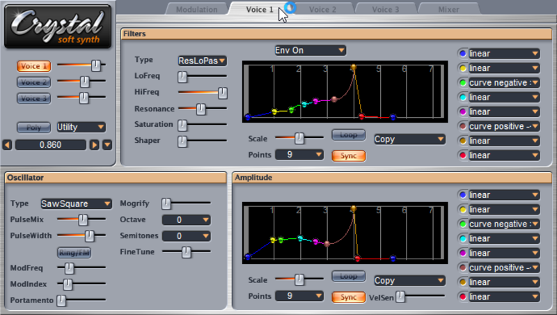This screenshot has height=315, width=557.
Task: Click the PulseWidth slider handle
Action: (x=90, y=236)
